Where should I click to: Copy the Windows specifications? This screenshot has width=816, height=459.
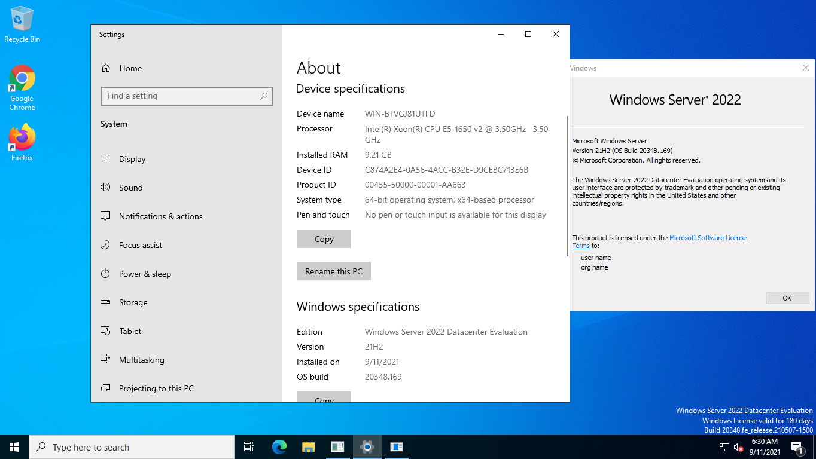pyautogui.click(x=324, y=397)
